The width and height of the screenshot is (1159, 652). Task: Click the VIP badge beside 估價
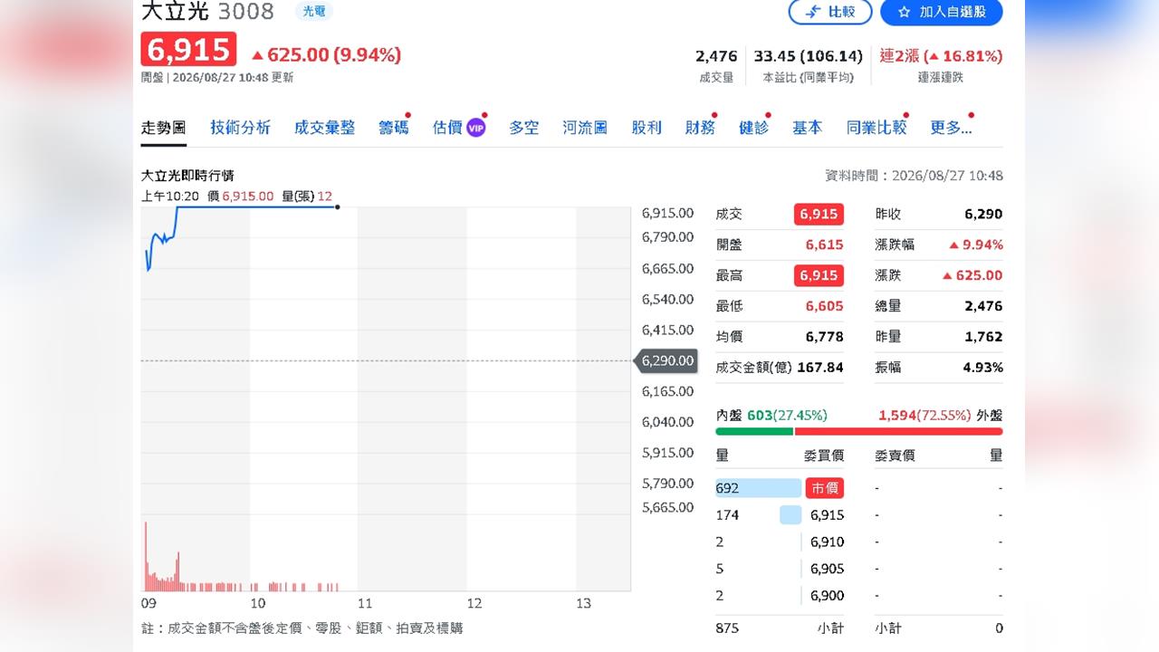coord(476,128)
